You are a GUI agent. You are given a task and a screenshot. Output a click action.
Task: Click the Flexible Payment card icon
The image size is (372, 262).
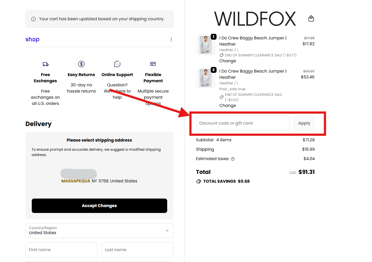(x=153, y=64)
